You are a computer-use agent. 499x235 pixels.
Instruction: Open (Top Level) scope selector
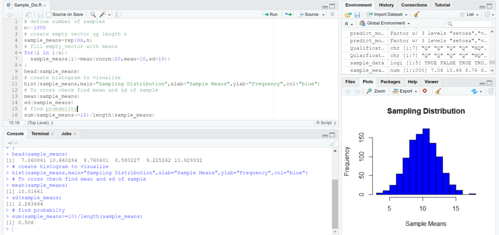pyautogui.click(x=40, y=123)
